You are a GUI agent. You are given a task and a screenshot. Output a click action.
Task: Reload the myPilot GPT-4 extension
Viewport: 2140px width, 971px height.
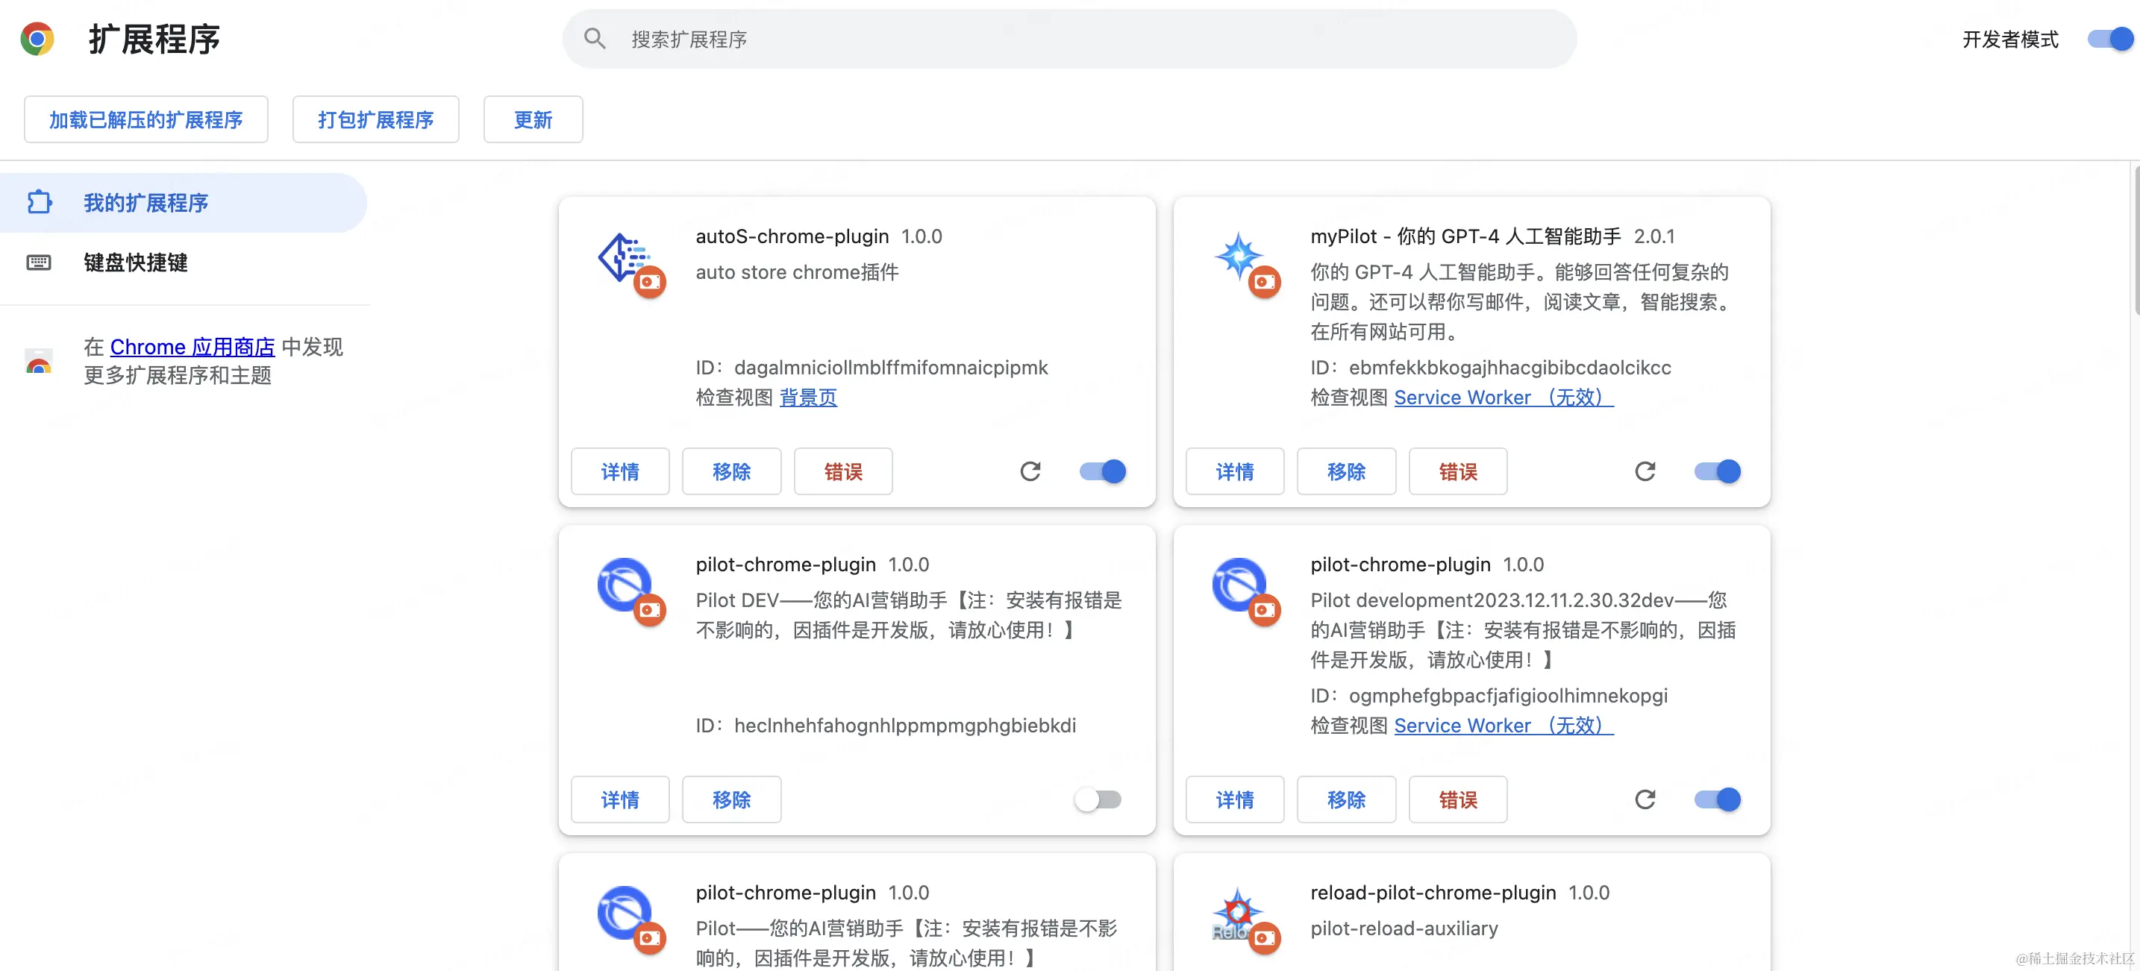click(1645, 471)
